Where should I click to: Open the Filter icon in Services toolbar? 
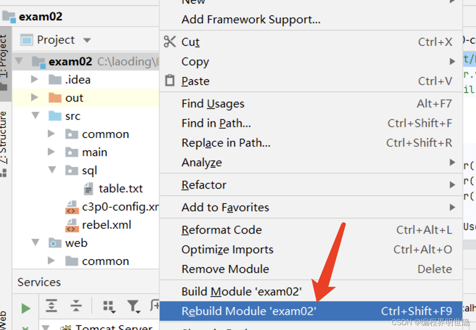133,306
